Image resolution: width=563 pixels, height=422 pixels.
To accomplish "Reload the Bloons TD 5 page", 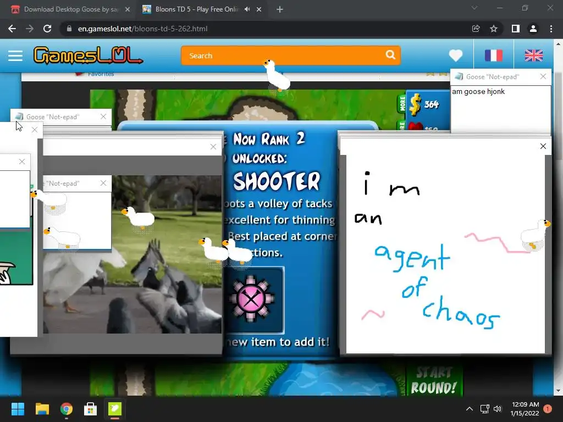I will (x=47, y=29).
